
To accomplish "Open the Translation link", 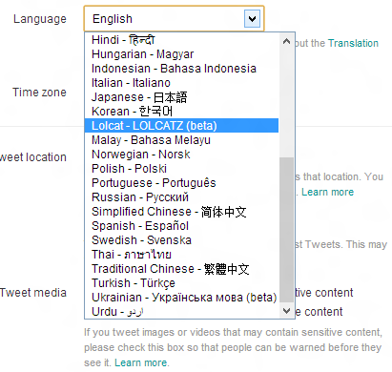I will (x=353, y=43).
